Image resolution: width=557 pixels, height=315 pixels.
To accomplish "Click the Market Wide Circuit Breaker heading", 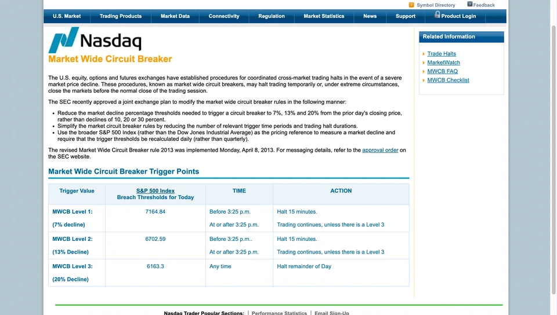I will (110, 59).
